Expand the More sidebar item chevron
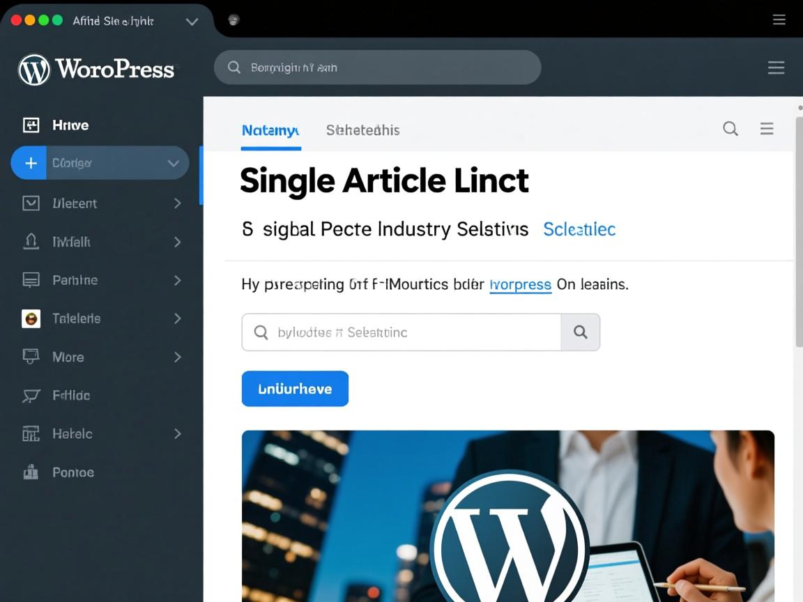Image resolution: width=803 pixels, height=602 pixels. (x=177, y=357)
